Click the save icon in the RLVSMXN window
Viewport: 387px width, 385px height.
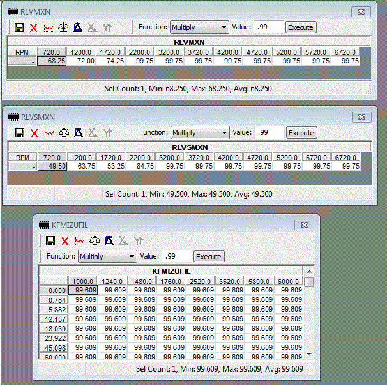point(20,133)
